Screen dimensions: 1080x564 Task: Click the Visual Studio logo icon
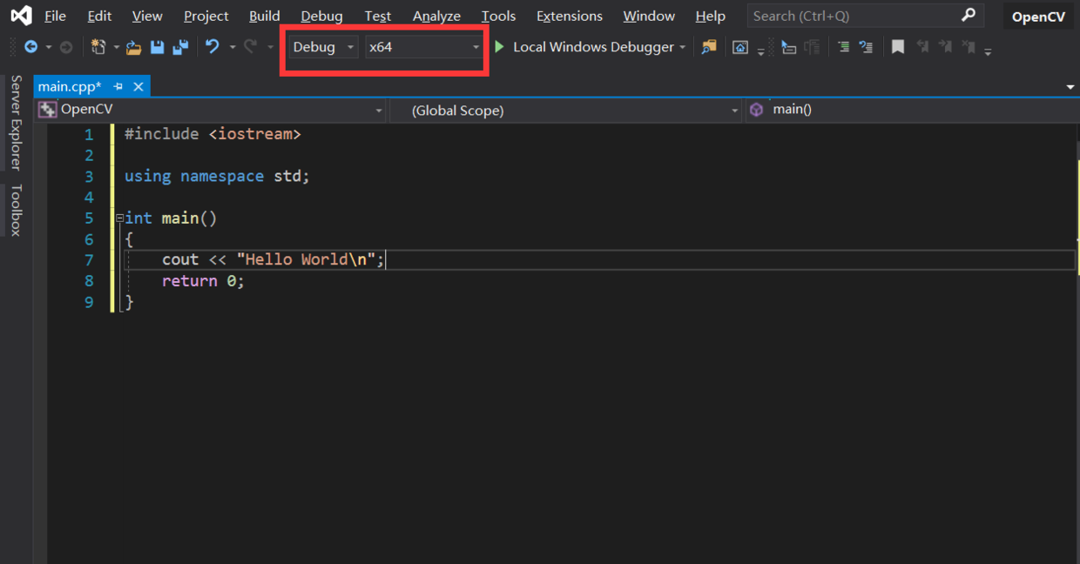20,15
